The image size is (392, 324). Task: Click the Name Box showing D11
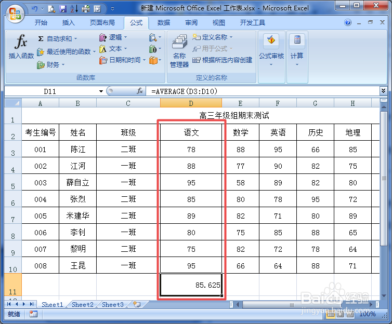(50, 91)
